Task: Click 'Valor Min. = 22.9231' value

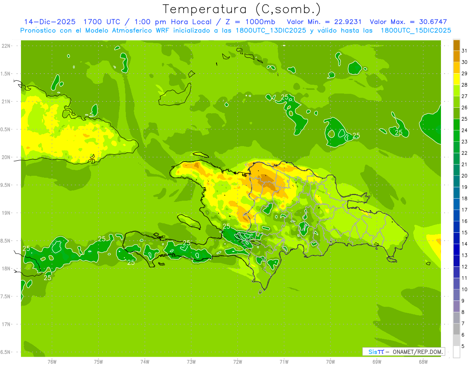Action: click(x=324, y=22)
